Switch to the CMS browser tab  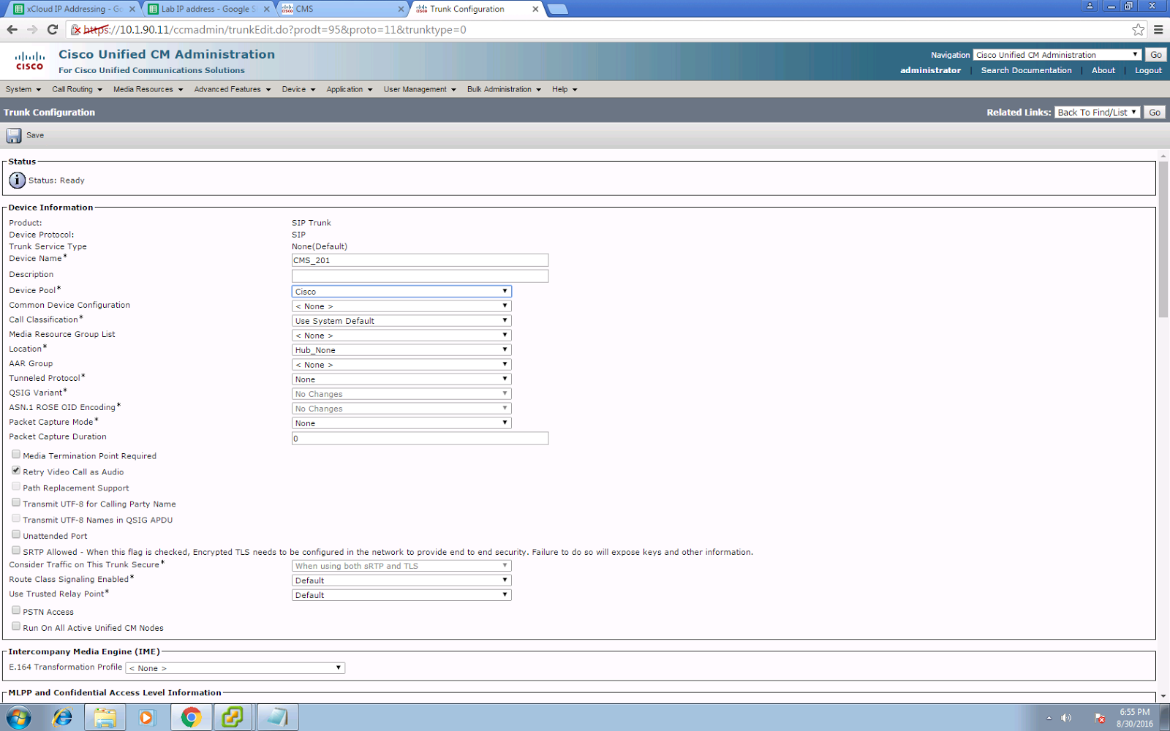click(x=329, y=9)
